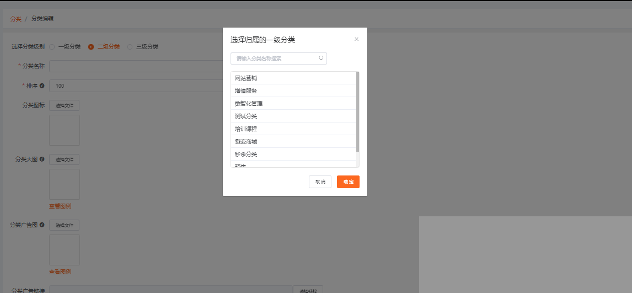Click the info icon beside 分类广告图
The height and width of the screenshot is (293, 632).
click(x=42, y=225)
